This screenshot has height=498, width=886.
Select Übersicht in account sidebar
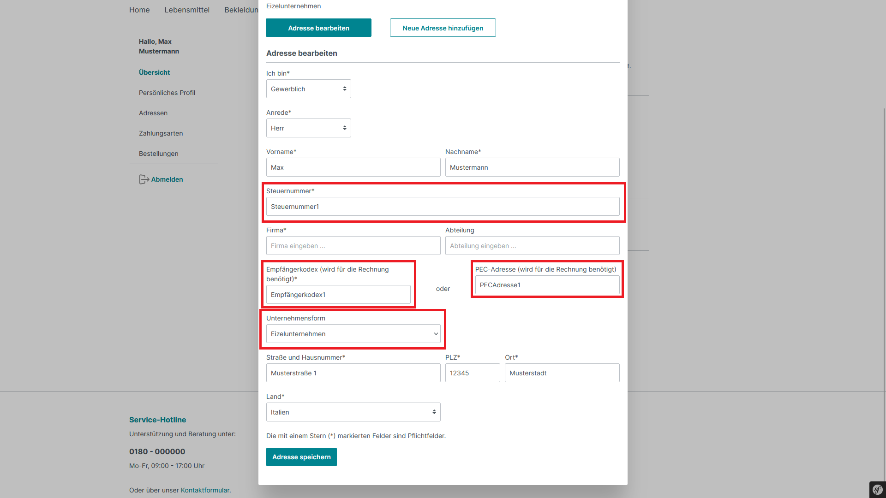coord(154,72)
